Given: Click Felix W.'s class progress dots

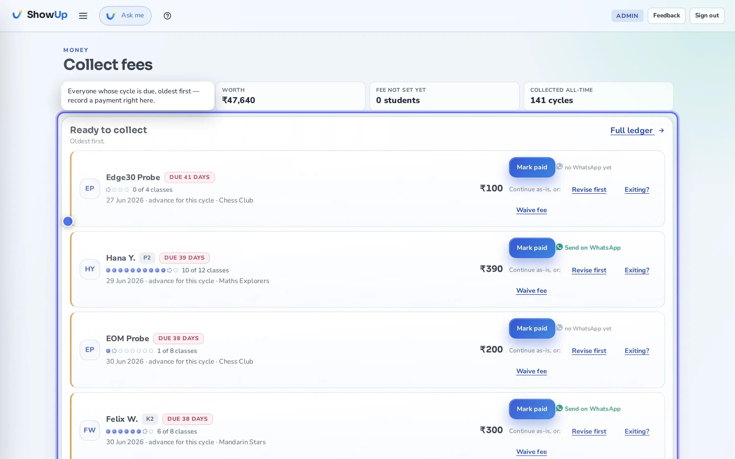Looking at the screenshot, I should [x=129, y=431].
